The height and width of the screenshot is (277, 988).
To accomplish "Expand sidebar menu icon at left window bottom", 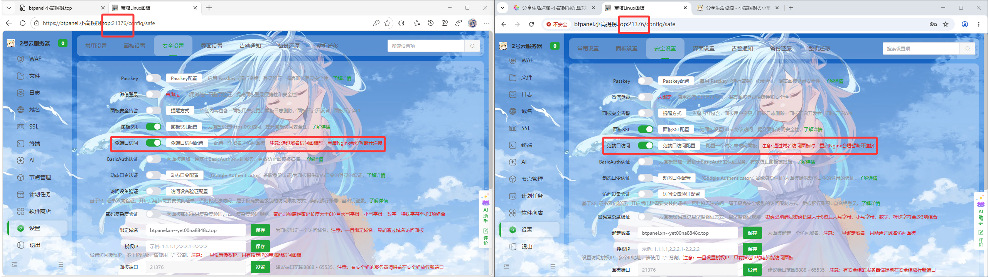I will [61, 265].
